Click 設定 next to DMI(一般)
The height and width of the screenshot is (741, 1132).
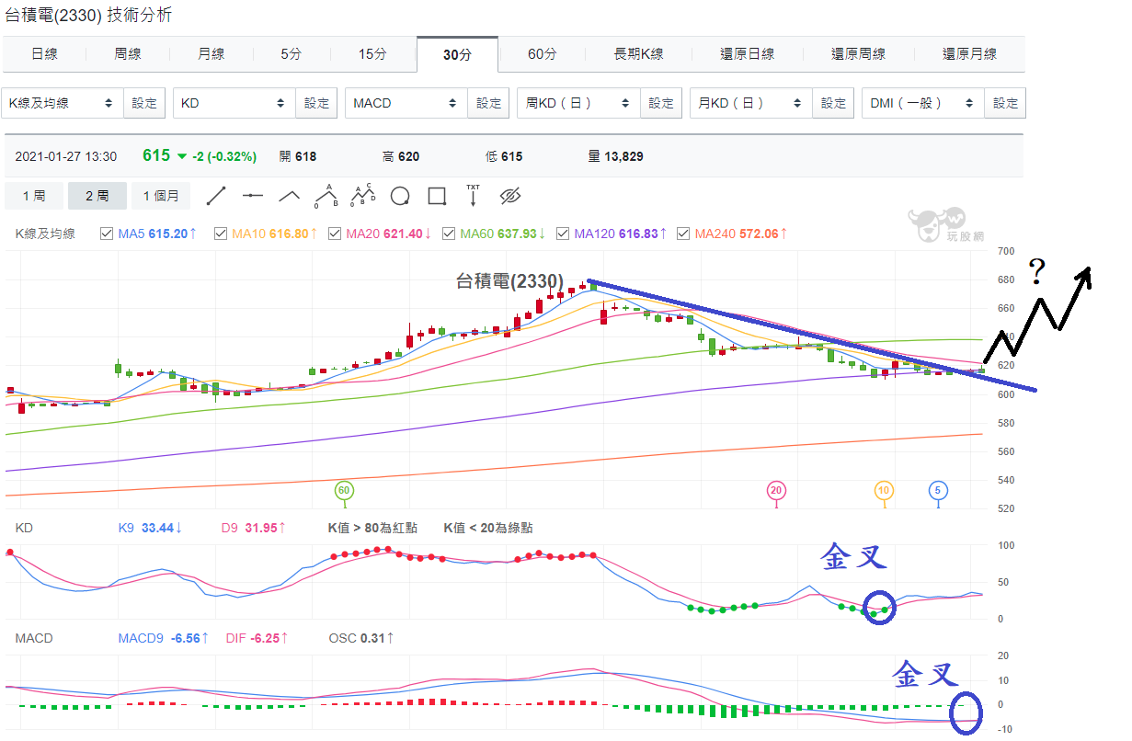point(1005,103)
